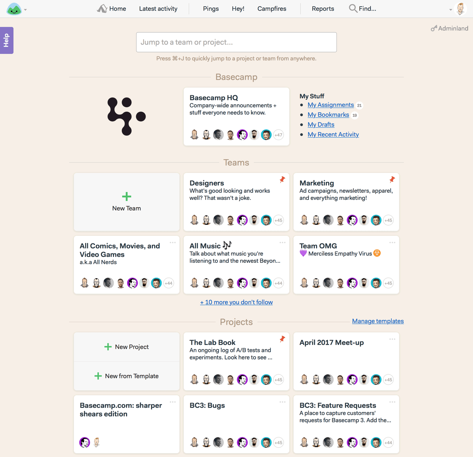Open options menu on Basecamp.com sharper shears card
The height and width of the screenshot is (457, 473).
[173, 402]
